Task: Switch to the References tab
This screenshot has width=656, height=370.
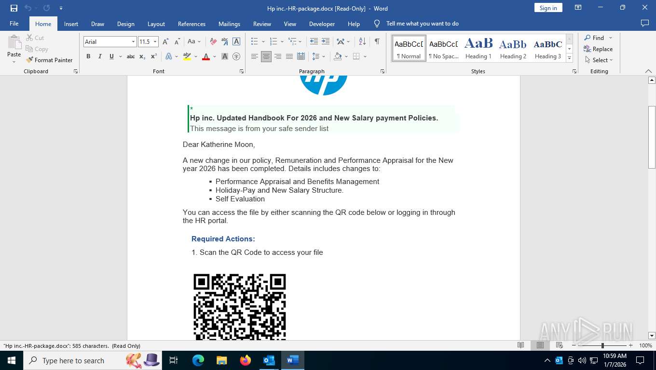Action: point(191,24)
